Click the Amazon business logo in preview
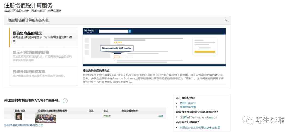The image size is (294, 133). (89, 31)
